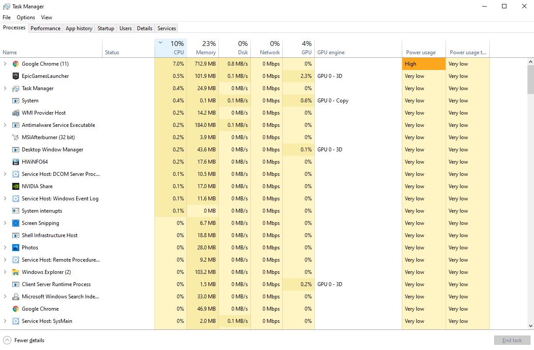Sort by the CPU column header
The width and height of the screenshot is (534, 350).
(x=171, y=48)
